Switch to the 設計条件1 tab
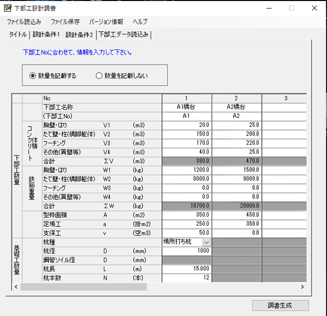The width and height of the screenshot is (327, 316). pos(46,35)
